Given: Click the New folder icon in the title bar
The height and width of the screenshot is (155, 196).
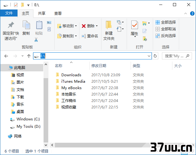Looking at the screenshot, I should click(x=22, y=5).
